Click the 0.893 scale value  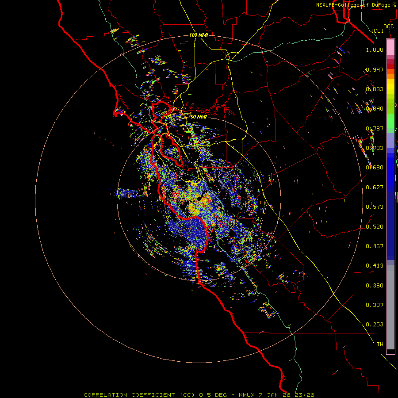pyautogui.click(x=375, y=89)
